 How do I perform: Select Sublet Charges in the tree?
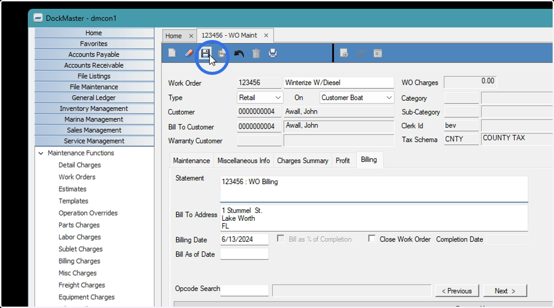coord(81,249)
